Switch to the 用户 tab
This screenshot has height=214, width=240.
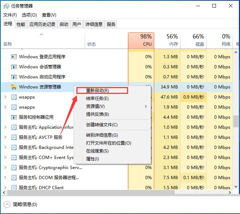point(76,24)
